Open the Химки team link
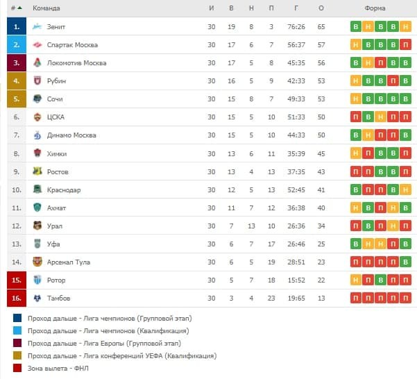The width and height of the screenshot is (417, 379). (x=57, y=153)
